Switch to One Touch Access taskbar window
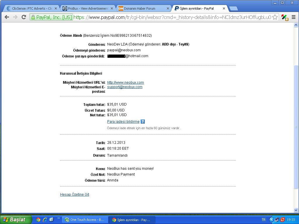Screen dimensions: 299x224 click(x=85, y=220)
